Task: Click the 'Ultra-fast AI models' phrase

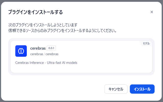Action: (62, 62)
